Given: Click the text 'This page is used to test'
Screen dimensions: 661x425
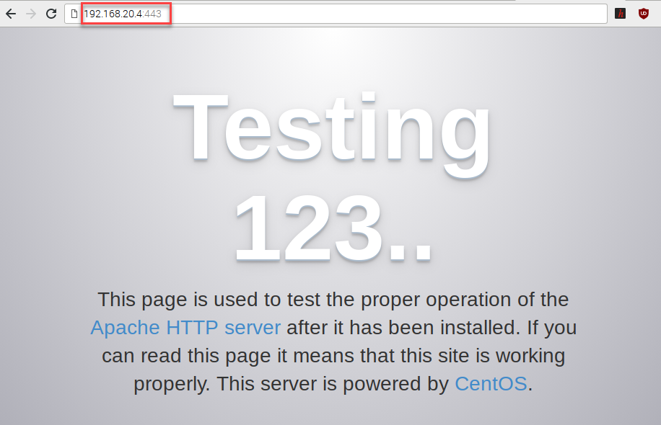Looking at the screenshot, I should 210,300.
